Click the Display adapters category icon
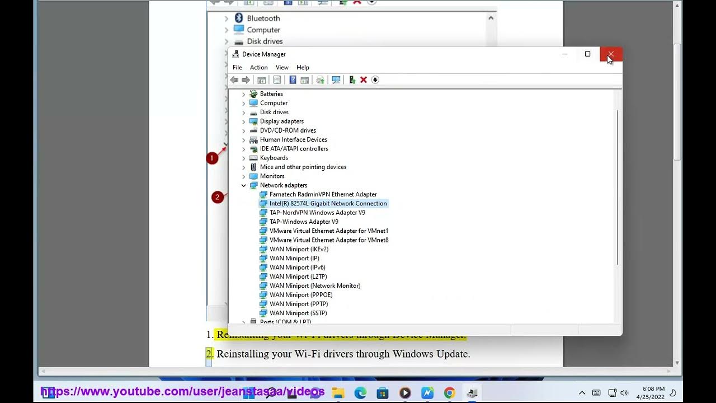This screenshot has width=716, height=403. pos(253,121)
